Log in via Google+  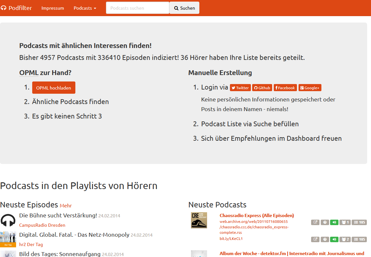tap(310, 88)
